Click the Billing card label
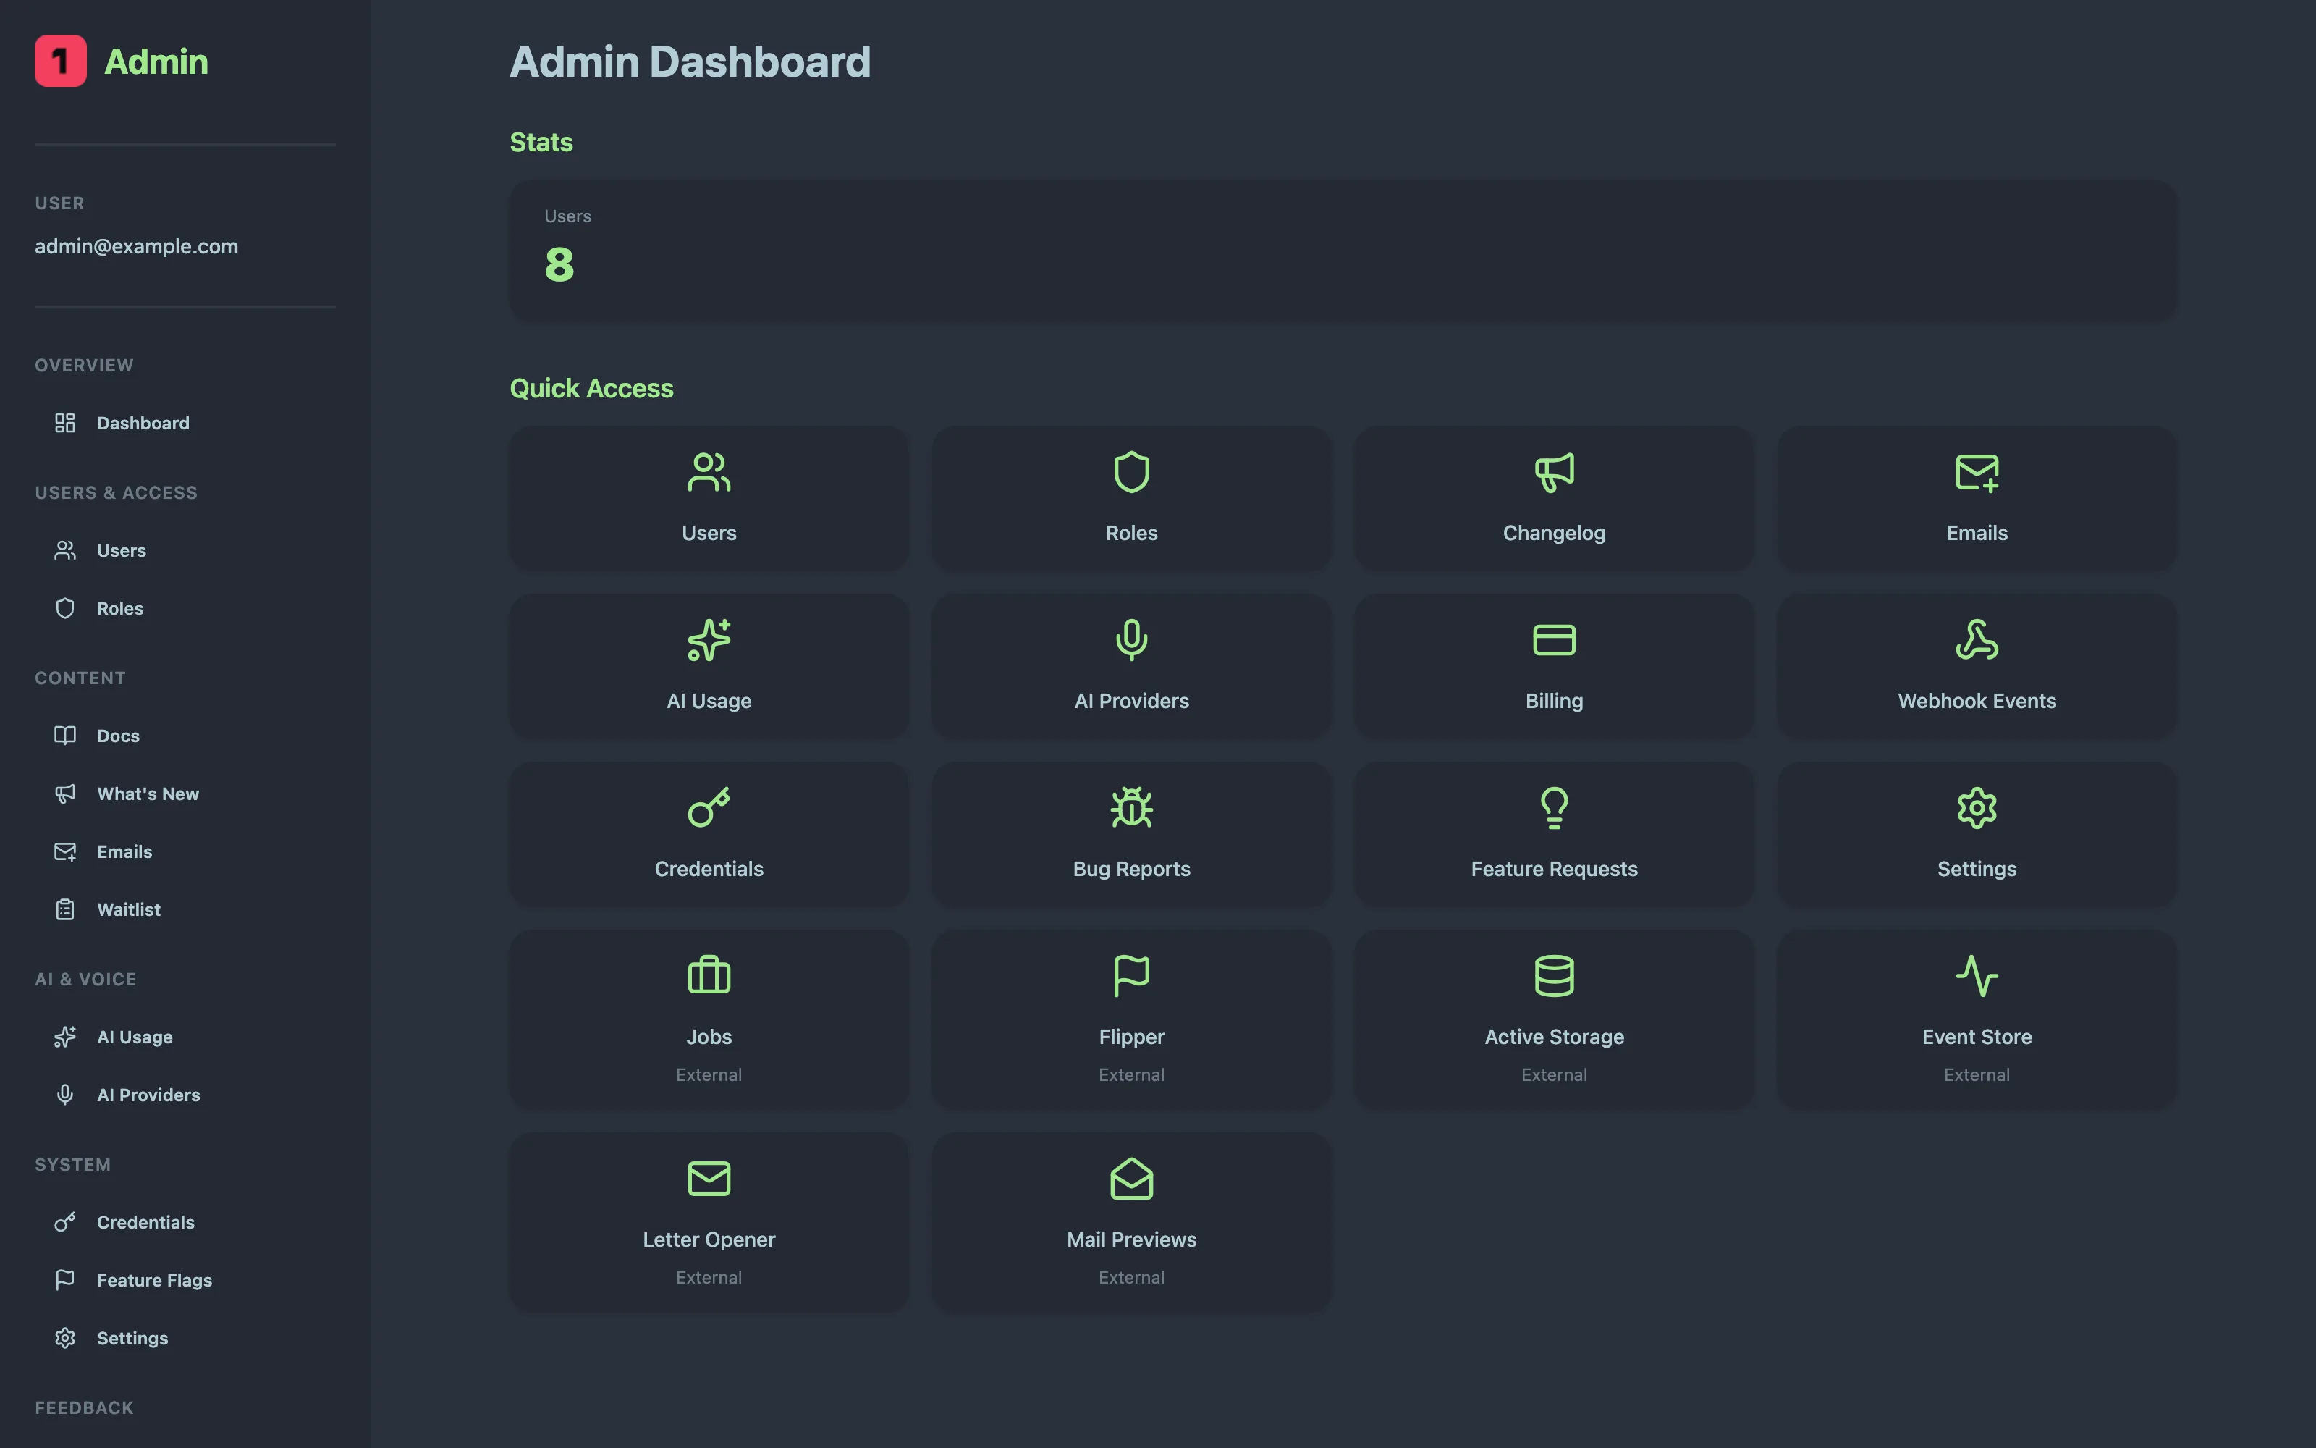The height and width of the screenshot is (1448, 2316). (1554, 701)
